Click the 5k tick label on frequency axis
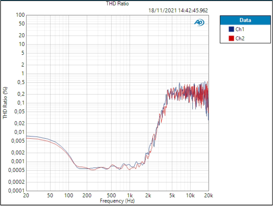The image size is (273, 206). [172, 195]
